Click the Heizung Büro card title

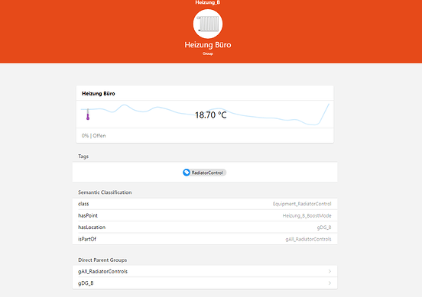coord(98,94)
